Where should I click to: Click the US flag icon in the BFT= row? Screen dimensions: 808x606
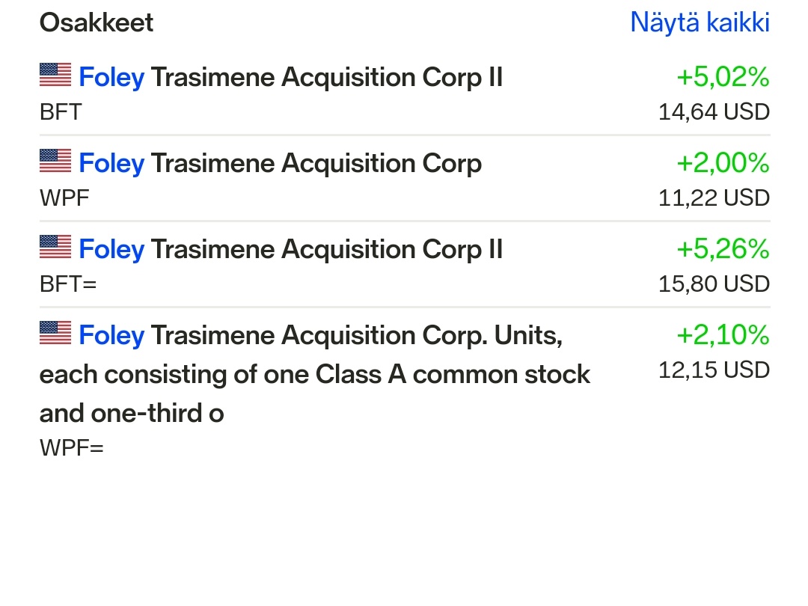click(55, 248)
